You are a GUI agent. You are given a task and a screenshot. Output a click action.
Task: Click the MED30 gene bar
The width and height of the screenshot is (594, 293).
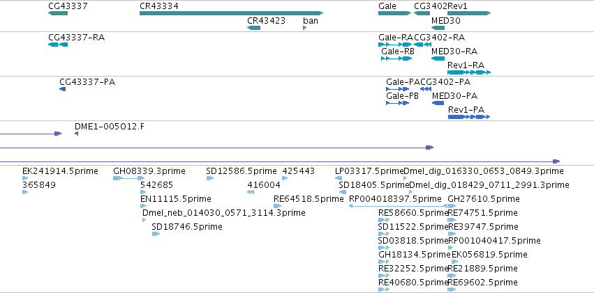pyautogui.click(x=438, y=28)
